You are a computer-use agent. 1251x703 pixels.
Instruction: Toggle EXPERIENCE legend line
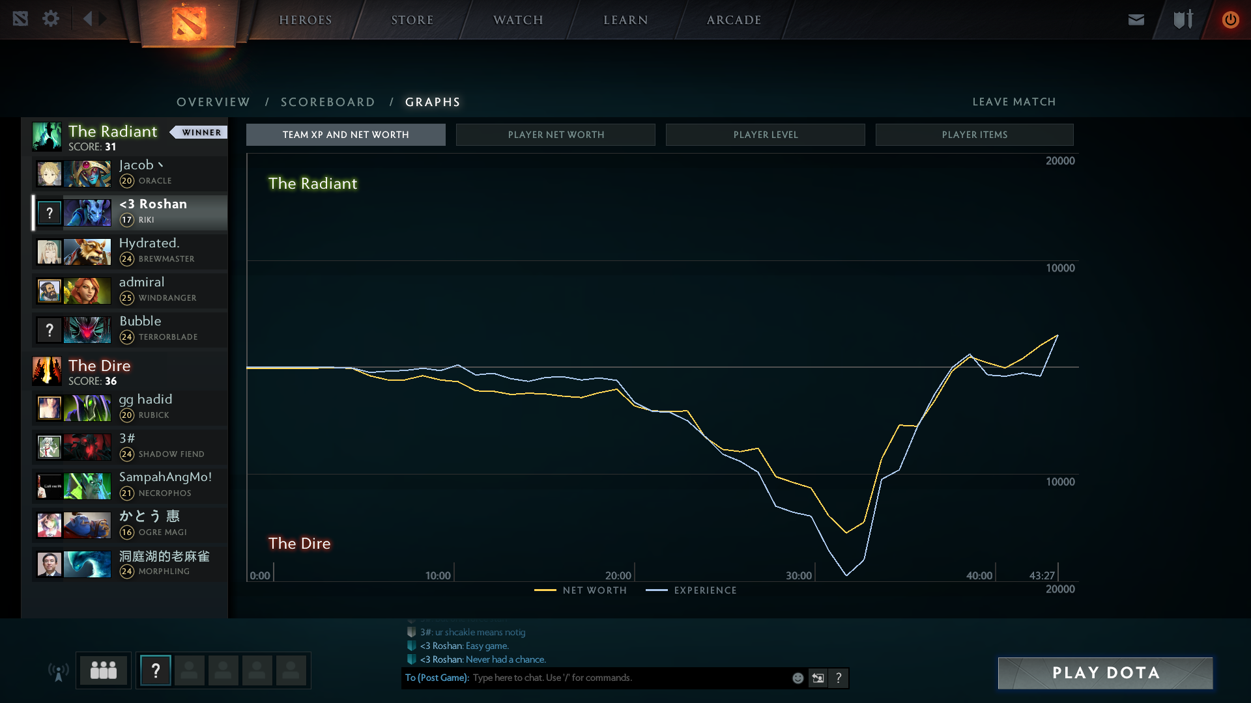click(x=691, y=590)
